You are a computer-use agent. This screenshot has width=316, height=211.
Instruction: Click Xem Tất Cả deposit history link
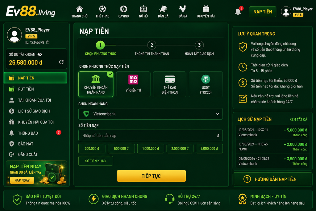pyautogui.click(x=298, y=120)
